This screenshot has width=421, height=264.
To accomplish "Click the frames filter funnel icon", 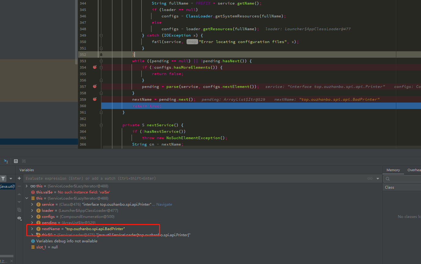I will pos(3,179).
